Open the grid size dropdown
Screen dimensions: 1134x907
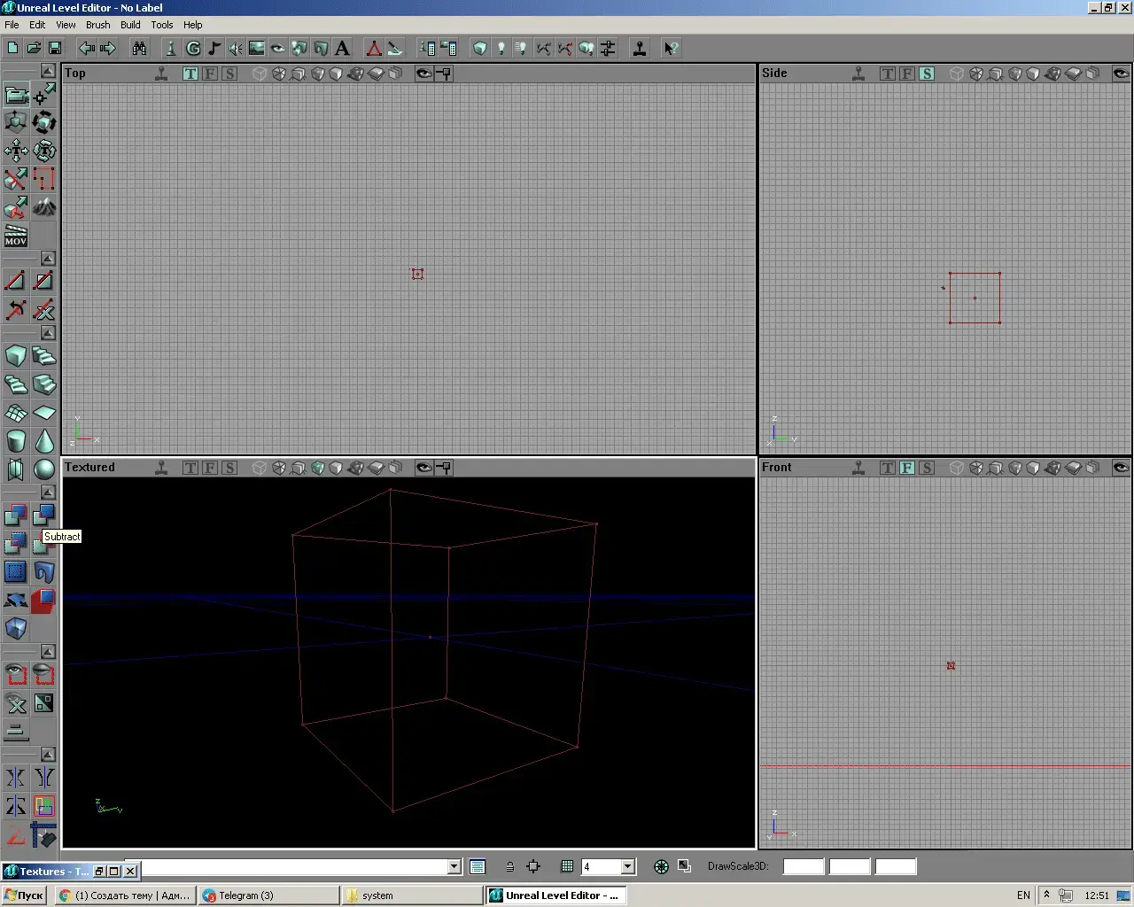(x=628, y=866)
